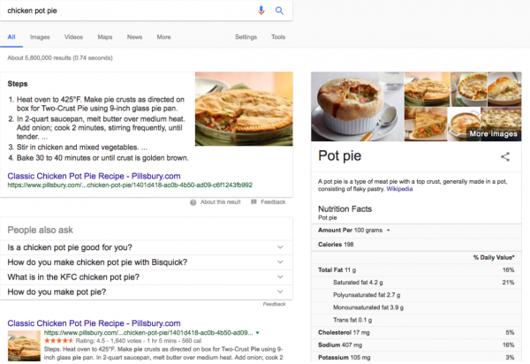530x364 pixels.
Task: Open the Settings menu
Action: tap(246, 37)
